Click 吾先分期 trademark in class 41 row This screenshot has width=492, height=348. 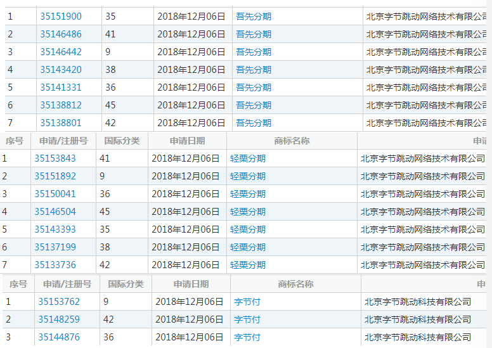click(x=254, y=34)
